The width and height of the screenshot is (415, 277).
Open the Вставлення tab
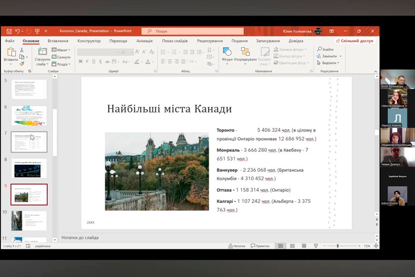pos(58,41)
